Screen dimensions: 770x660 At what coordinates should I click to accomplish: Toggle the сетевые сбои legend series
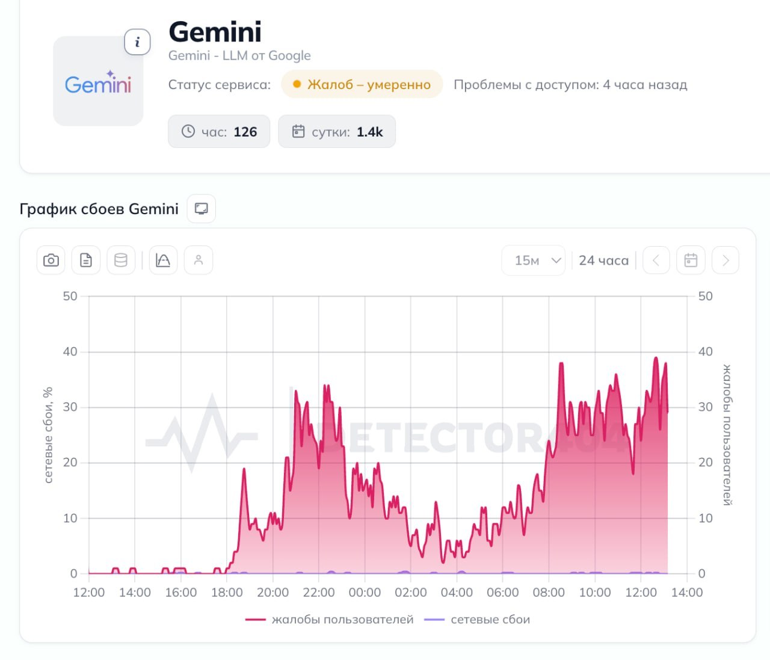(x=477, y=619)
